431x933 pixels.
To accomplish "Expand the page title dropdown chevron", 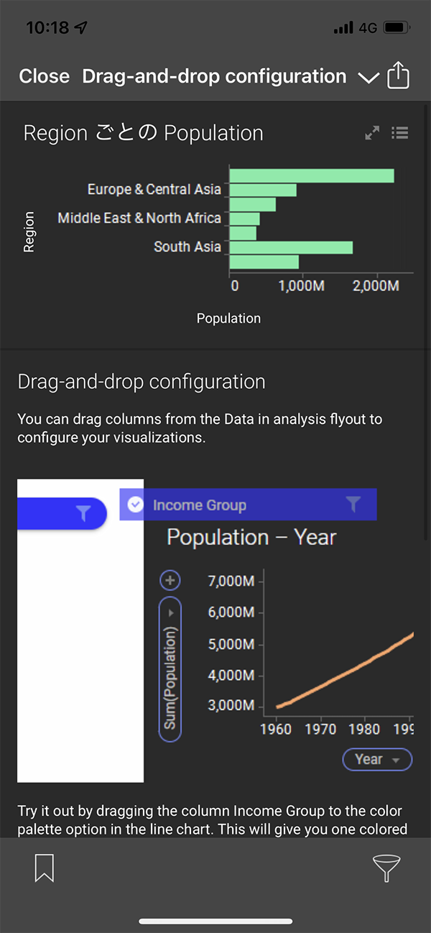I will tap(369, 78).
